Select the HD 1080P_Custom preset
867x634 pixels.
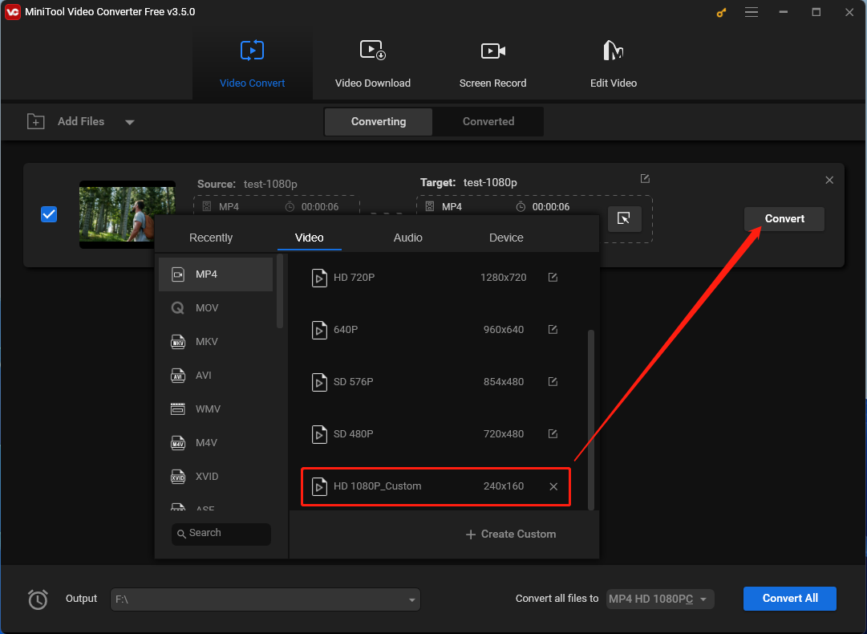[x=436, y=486]
